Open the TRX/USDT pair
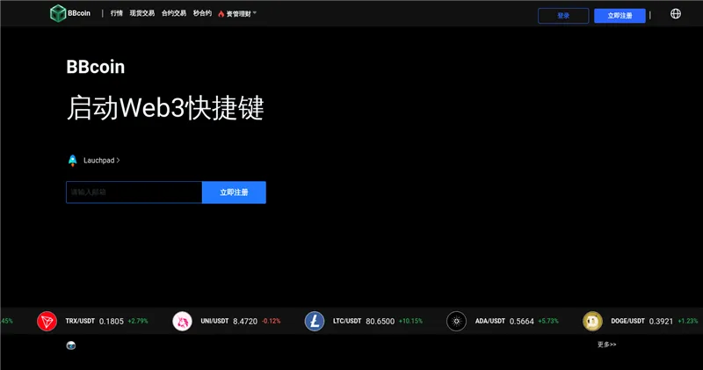This screenshot has width=703, height=370. click(80, 321)
